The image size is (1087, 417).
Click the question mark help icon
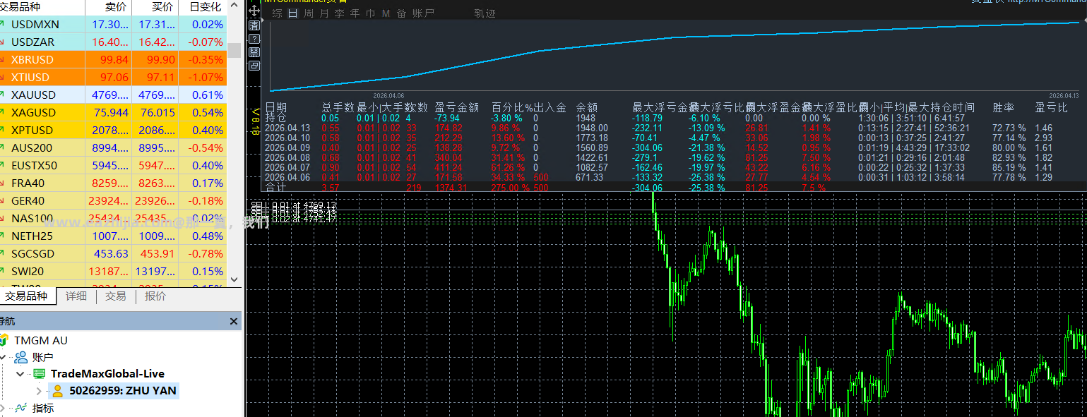[254, 38]
